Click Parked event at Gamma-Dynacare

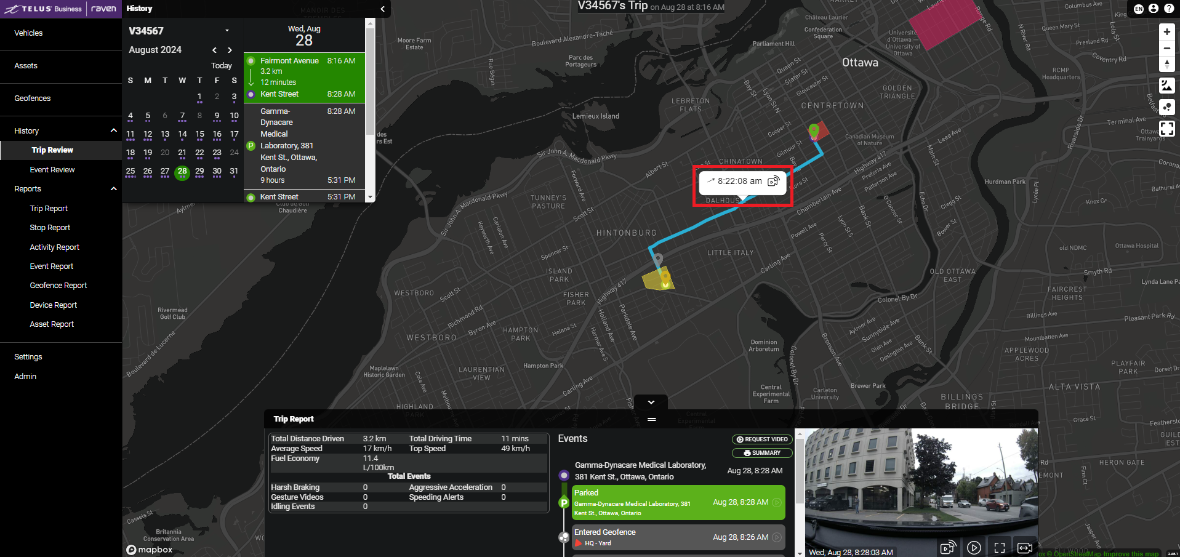[x=679, y=502]
